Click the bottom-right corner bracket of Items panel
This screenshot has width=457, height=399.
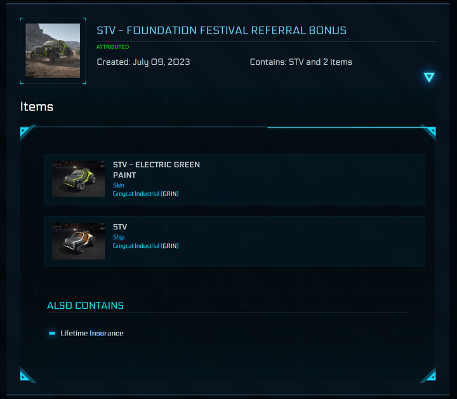pyautogui.click(x=428, y=375)
